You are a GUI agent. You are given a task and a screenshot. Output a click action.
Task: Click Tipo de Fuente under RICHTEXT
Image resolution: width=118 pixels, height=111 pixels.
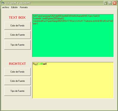17,91
